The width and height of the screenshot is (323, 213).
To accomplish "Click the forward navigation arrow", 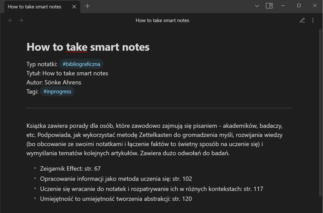I will pyautogui.click(x=21, y=20).
